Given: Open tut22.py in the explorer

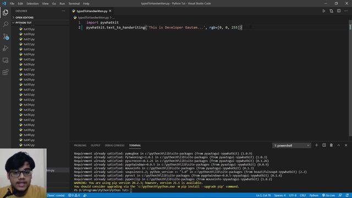Looking at the screenshot, I should 29,44.
